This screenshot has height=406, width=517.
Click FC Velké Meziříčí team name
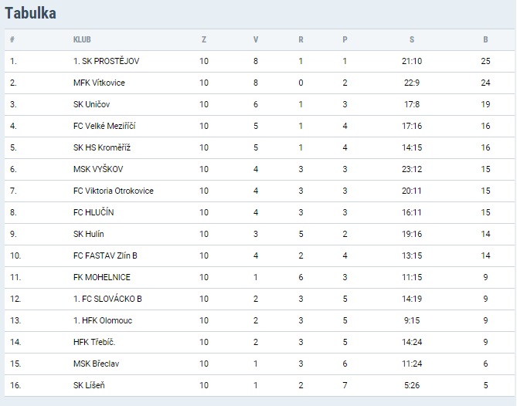point(104,126)
